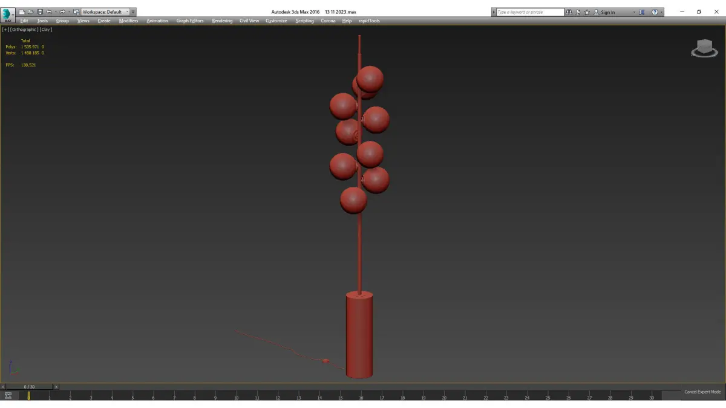Click the FPS value 138,521 text
The width and height of the screenshot is (726, 408).
point(28,65)
